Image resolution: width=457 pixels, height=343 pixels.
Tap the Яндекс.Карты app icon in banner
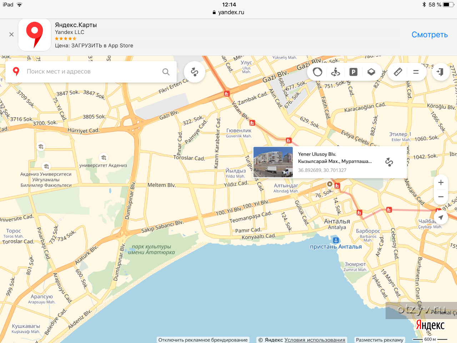35,35
